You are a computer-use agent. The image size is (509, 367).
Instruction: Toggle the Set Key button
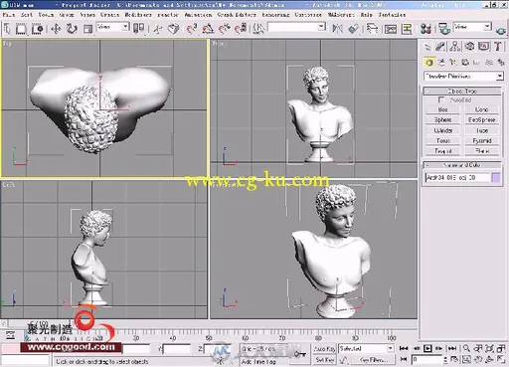[x=324, y=359]
